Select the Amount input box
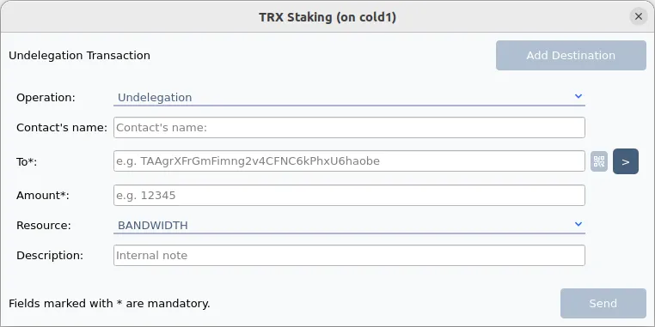This screenshot has width=655, height=327. click(x=349, y=195)
